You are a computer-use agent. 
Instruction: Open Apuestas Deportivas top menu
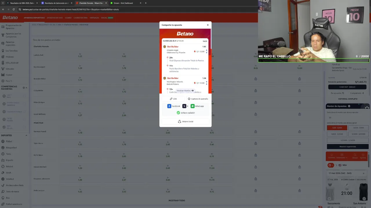point(34,18)
